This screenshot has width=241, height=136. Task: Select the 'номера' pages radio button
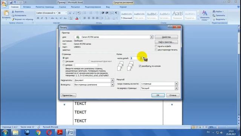click(x=64, y=65)
